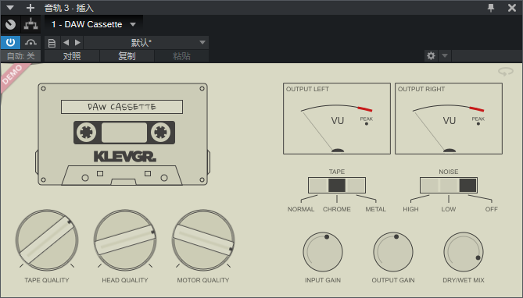Click the HEAD QUALITY knob
523x298 pixels.
coord(125,240)
